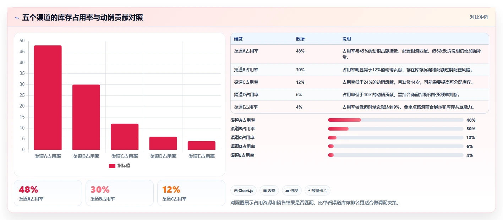Click x-axis label 渠道C占用率 under chart
The height and width of the screenshot is (220, 503).
click(x=125, y=156)
